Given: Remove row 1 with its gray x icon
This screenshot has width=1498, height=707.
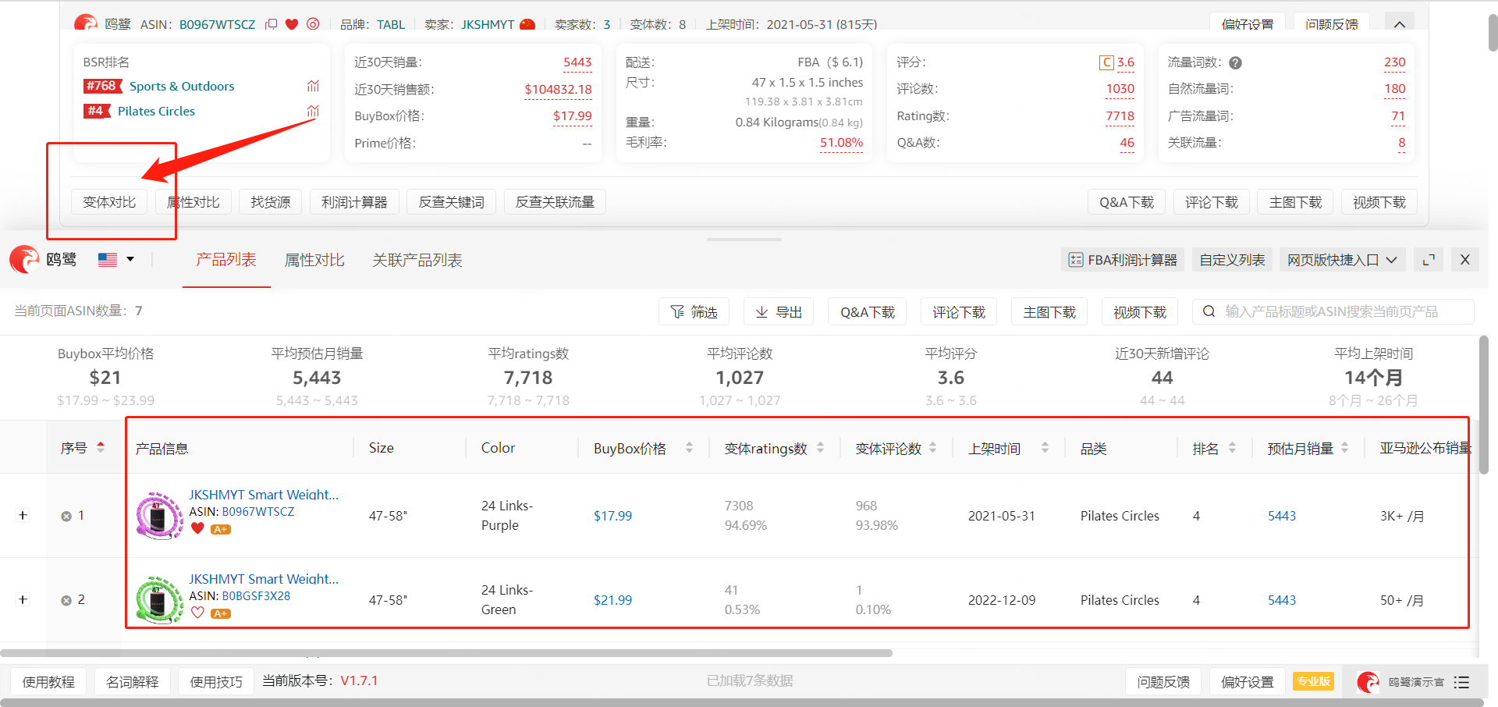Looking at the screenshot, I should [x=66, y=516].
